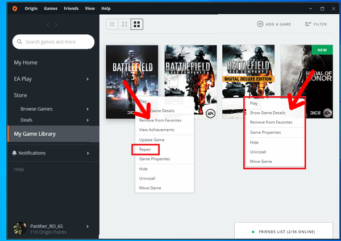Click the Origin logo icon

click(15, 9)
